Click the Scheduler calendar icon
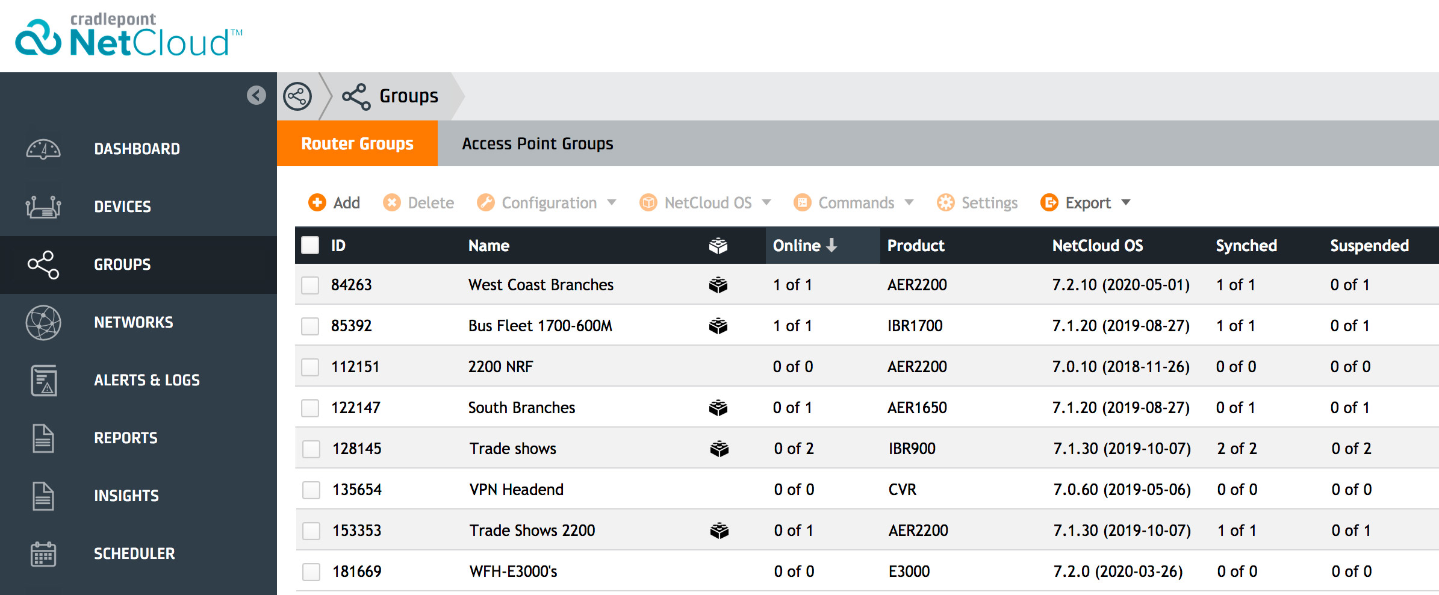This screenshot has height=595, width=1439. tap(43, 553)
